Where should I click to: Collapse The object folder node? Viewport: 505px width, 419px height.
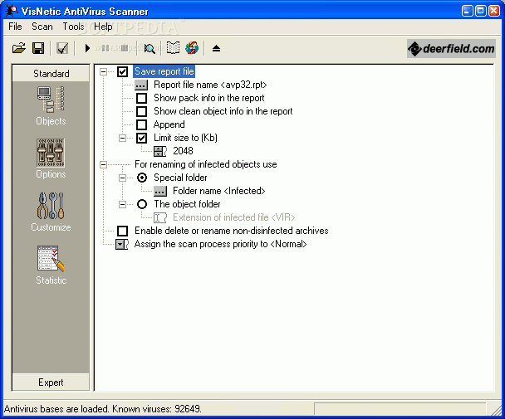click(x=122, y=204)
